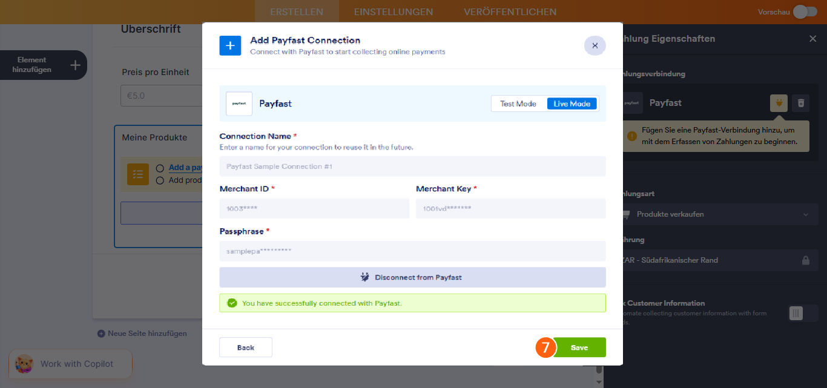Click the plus icon on Element hinzufügen

click(75, 65)
